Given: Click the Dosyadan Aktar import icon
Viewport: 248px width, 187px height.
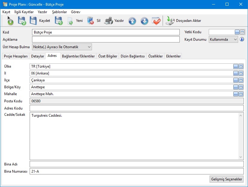Looking at the screenshot, I should point(170,21).
